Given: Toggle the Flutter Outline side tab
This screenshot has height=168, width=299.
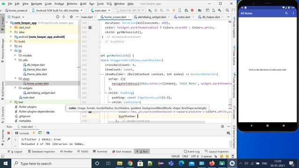Looking at the screenshot, I should (234, 55).
